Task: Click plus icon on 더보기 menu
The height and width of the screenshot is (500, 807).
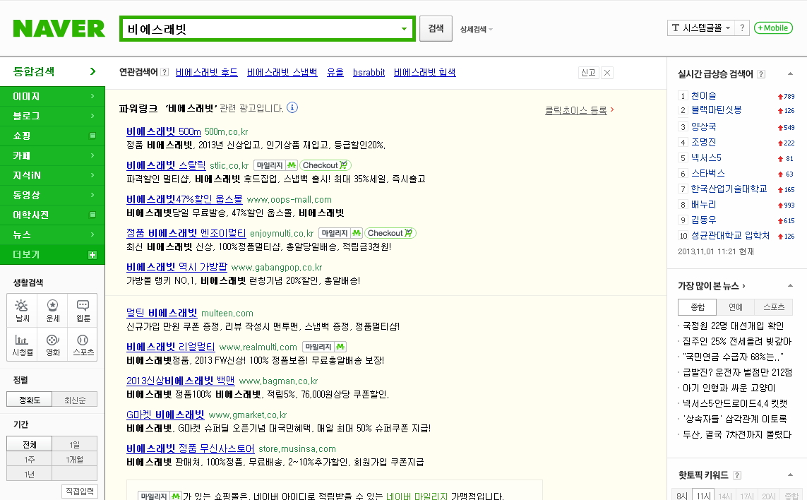Action: [x=92, y=255]
